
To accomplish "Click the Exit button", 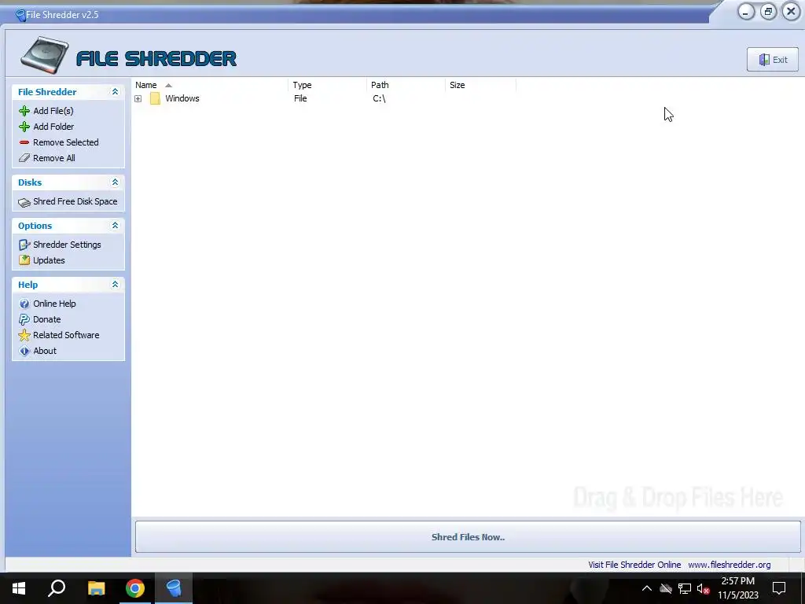I will tap(772, 60).
